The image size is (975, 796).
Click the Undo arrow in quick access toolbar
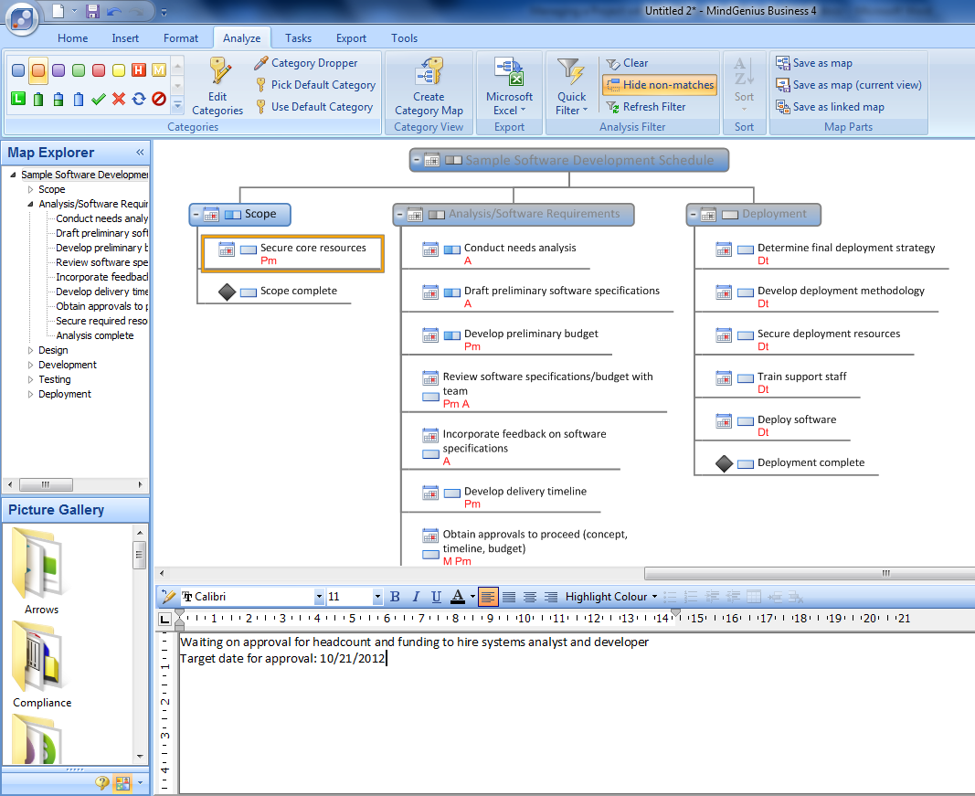(114, 11)
